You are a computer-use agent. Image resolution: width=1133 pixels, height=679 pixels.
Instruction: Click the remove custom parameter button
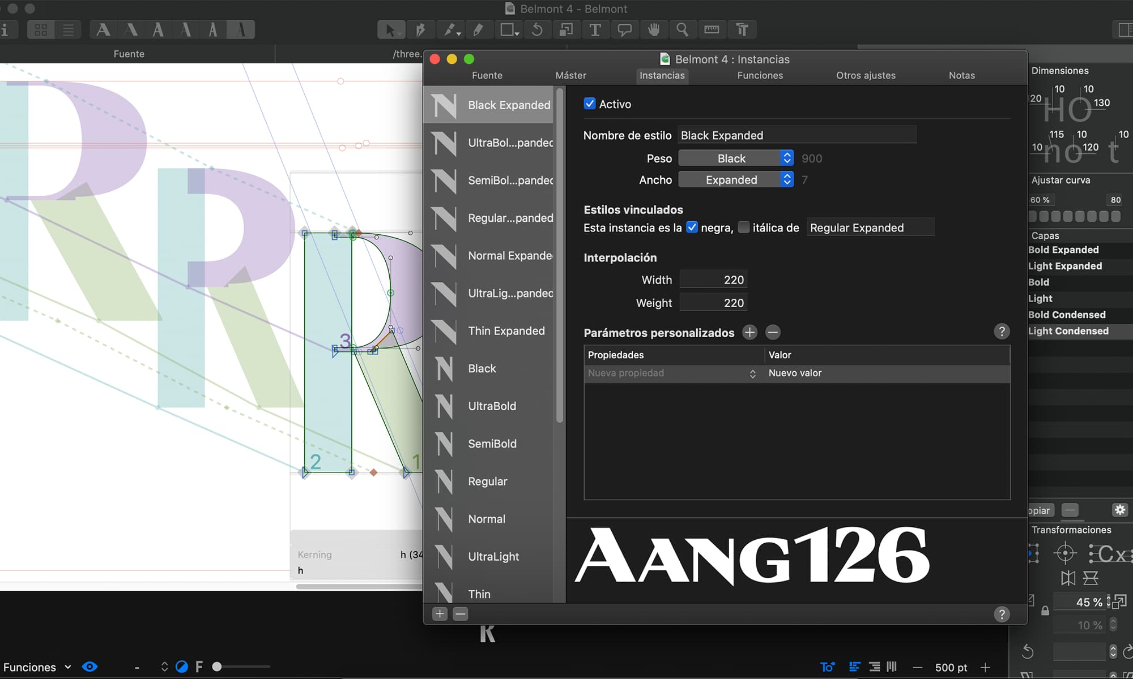tap(772, 332)
